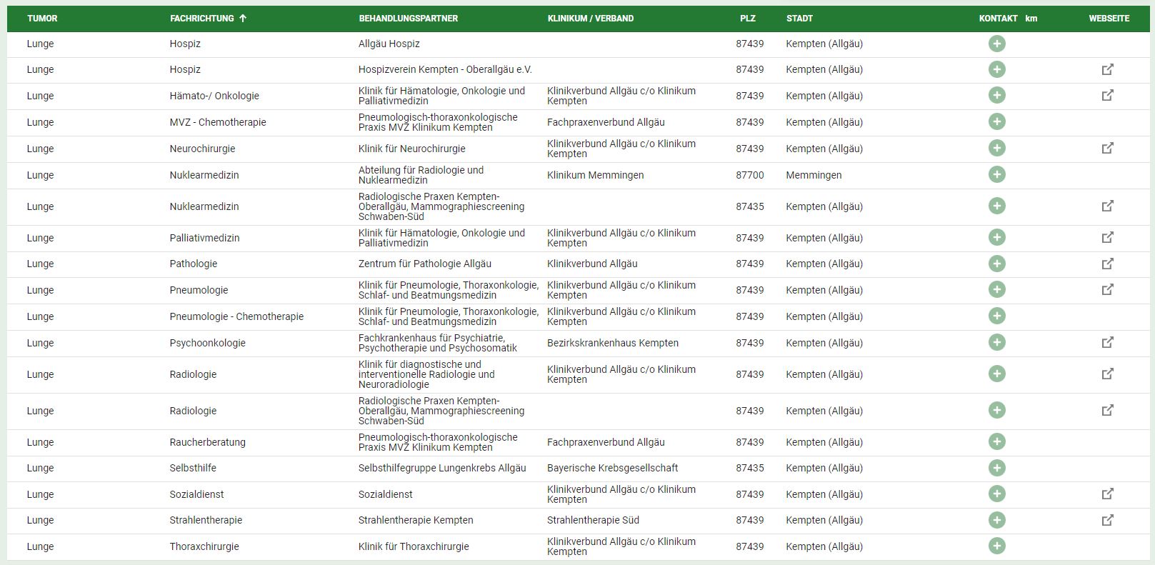
Task: Expand contact for the Klinikum Memmingen Nuklearmedizin row
Action: (x=996, y=174)
